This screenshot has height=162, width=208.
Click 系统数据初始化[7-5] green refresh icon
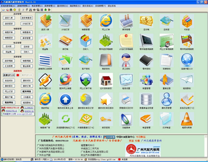(66, 119)
